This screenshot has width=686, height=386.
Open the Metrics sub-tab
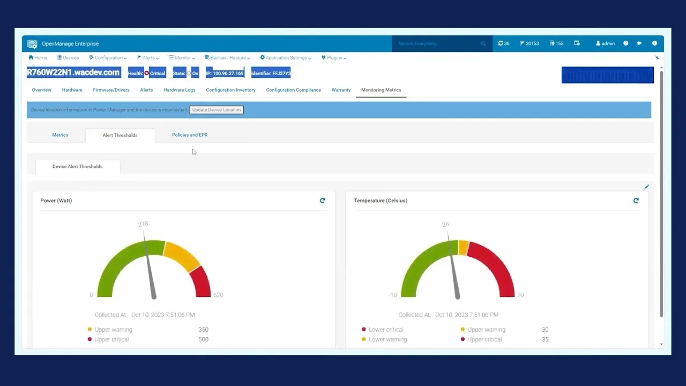[x=60, y=135]
